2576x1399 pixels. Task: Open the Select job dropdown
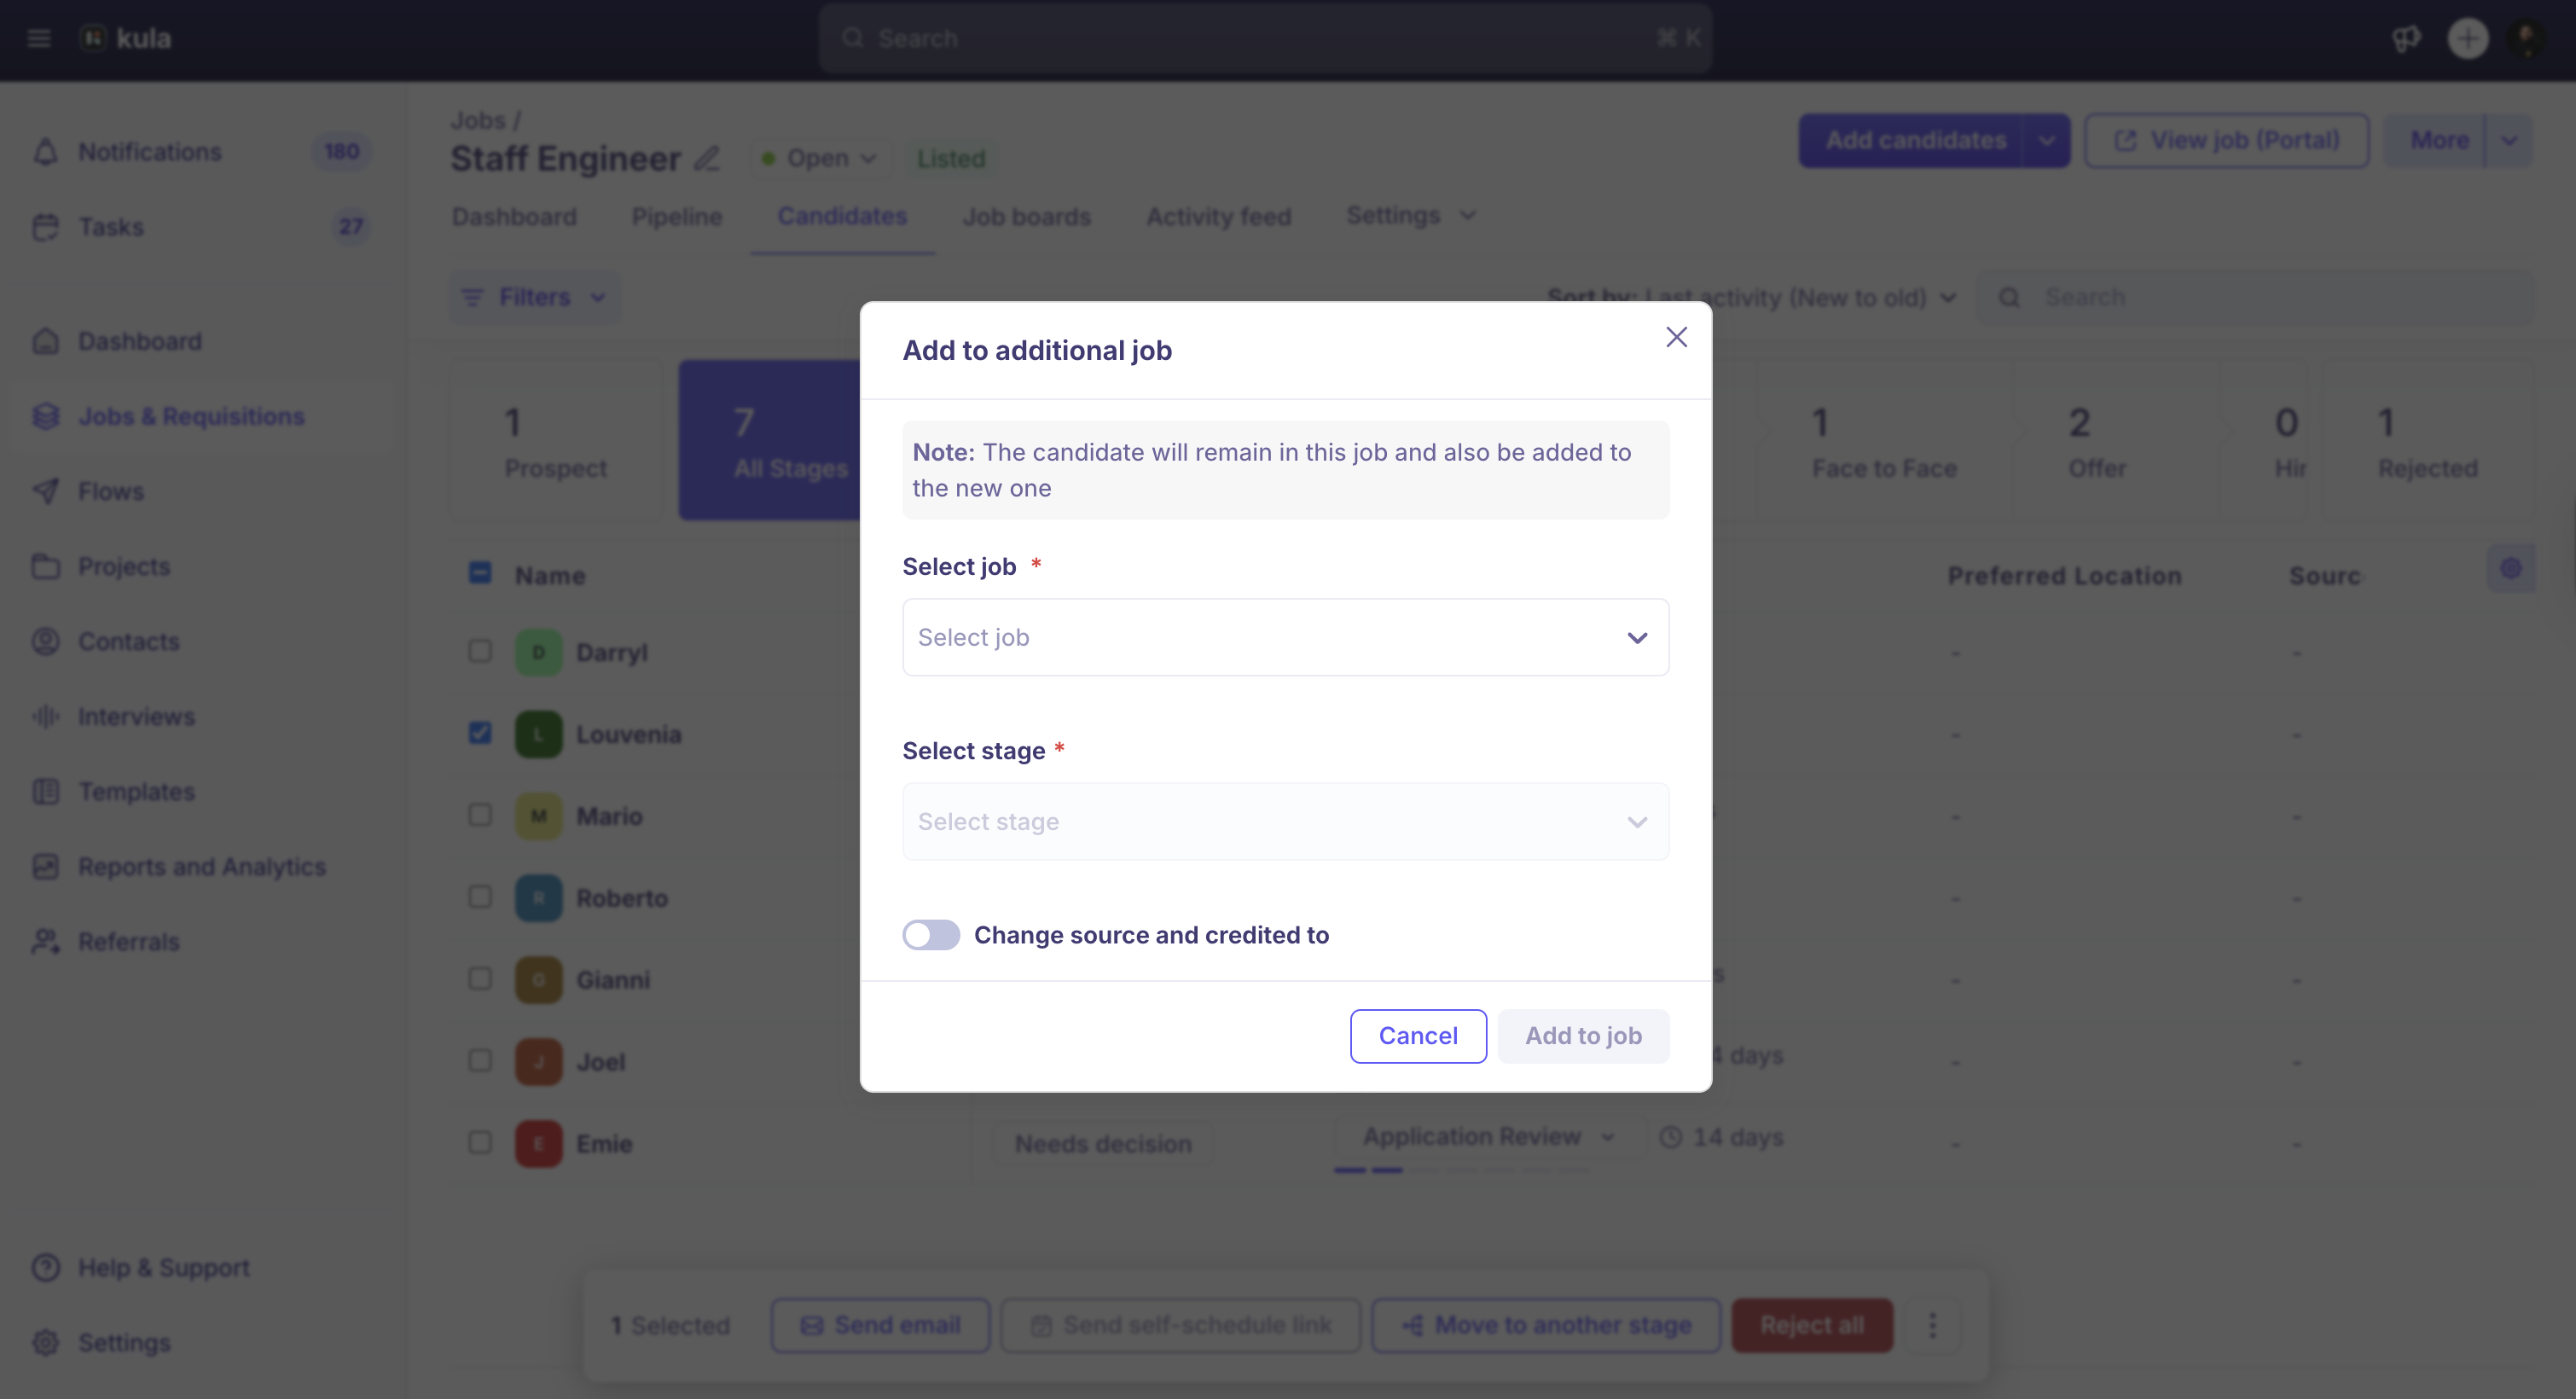pyautogui.click(x=1285, y=637)
